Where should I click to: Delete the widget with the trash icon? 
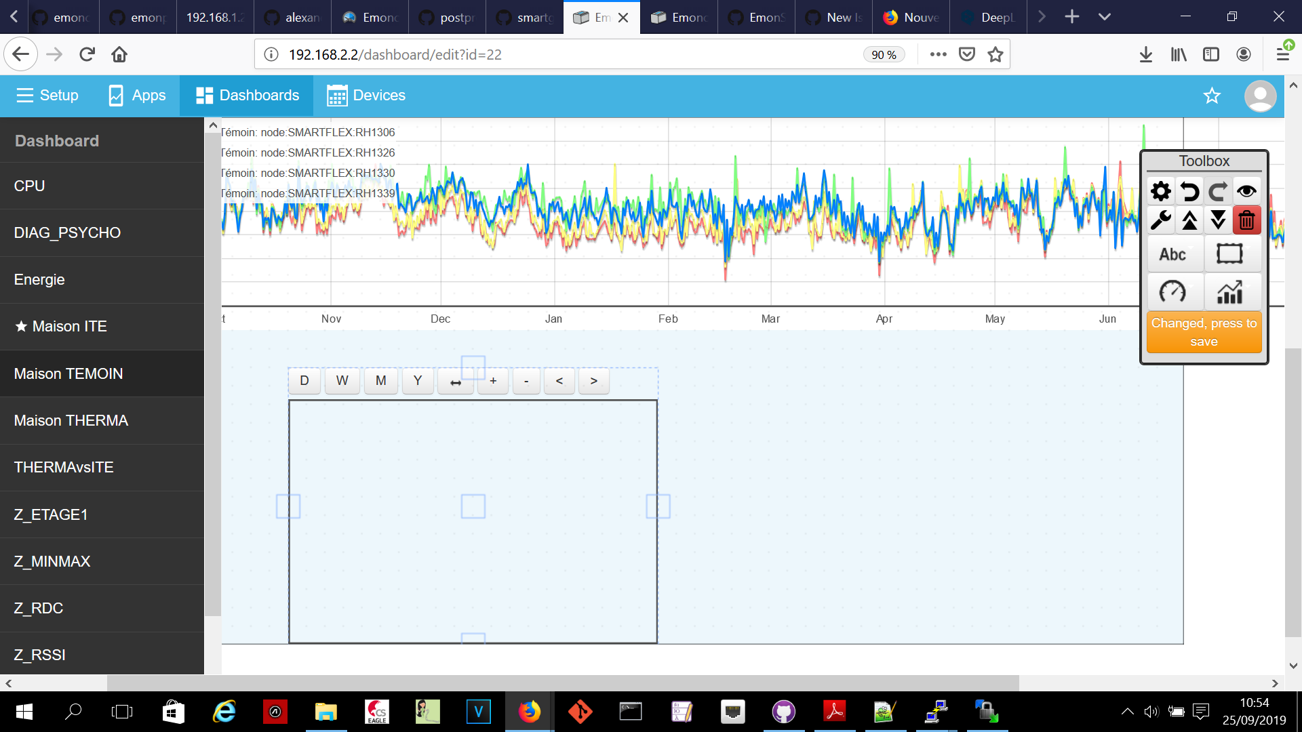[x=1246, y=220]
